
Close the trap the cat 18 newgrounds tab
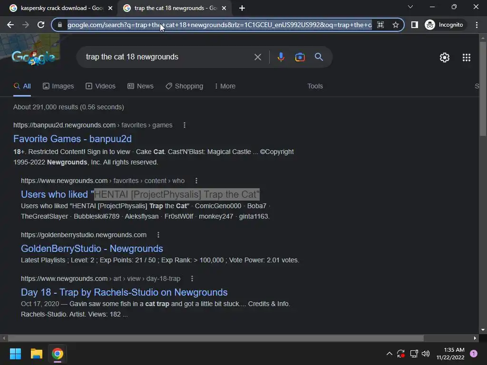coord(224,8)
